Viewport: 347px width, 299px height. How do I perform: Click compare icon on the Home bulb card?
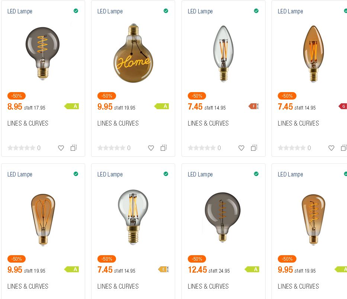coord(164,148)
